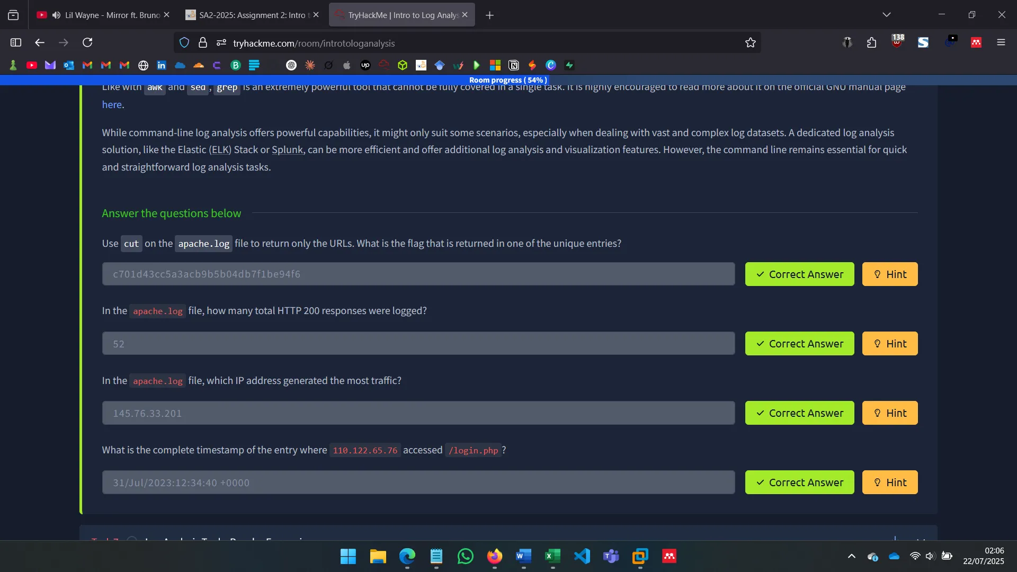Collapse the tab list chevron near window controls
This screenshot has height=572, width=1017.
tap(887, 14)
